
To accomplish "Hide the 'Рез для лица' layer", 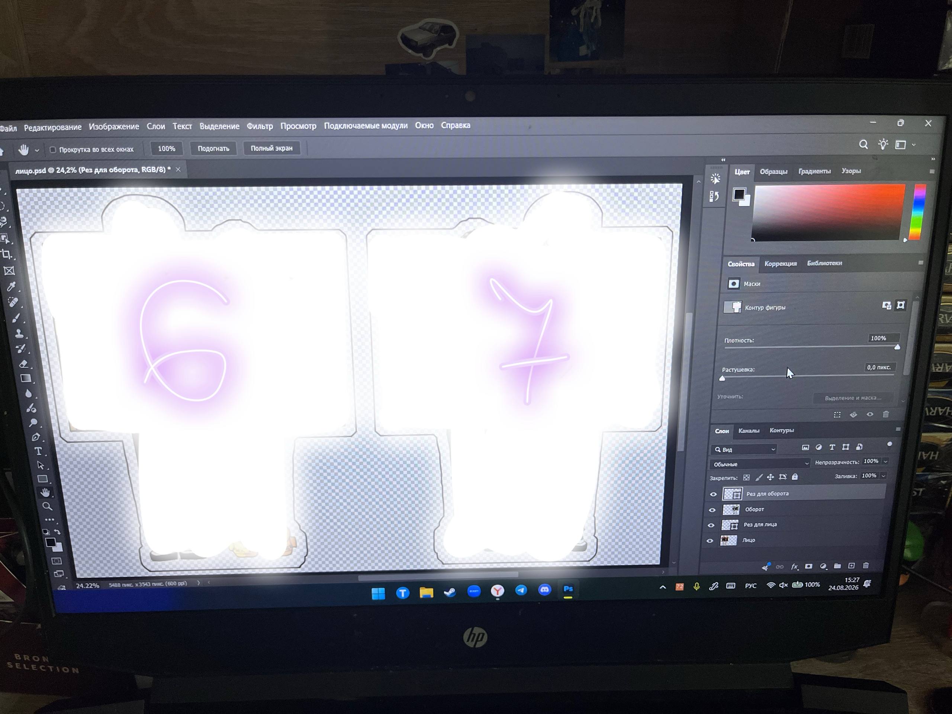I will tap(711, 525).
